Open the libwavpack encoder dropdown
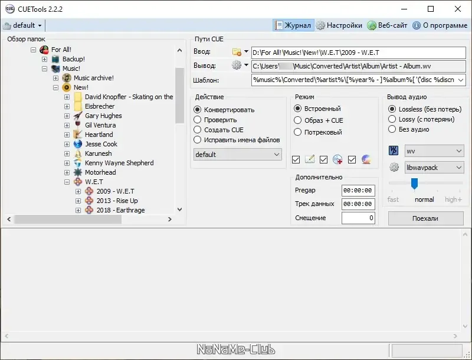Image resolution: width=472 pixels, height=360 pixels. click(434, 168)
